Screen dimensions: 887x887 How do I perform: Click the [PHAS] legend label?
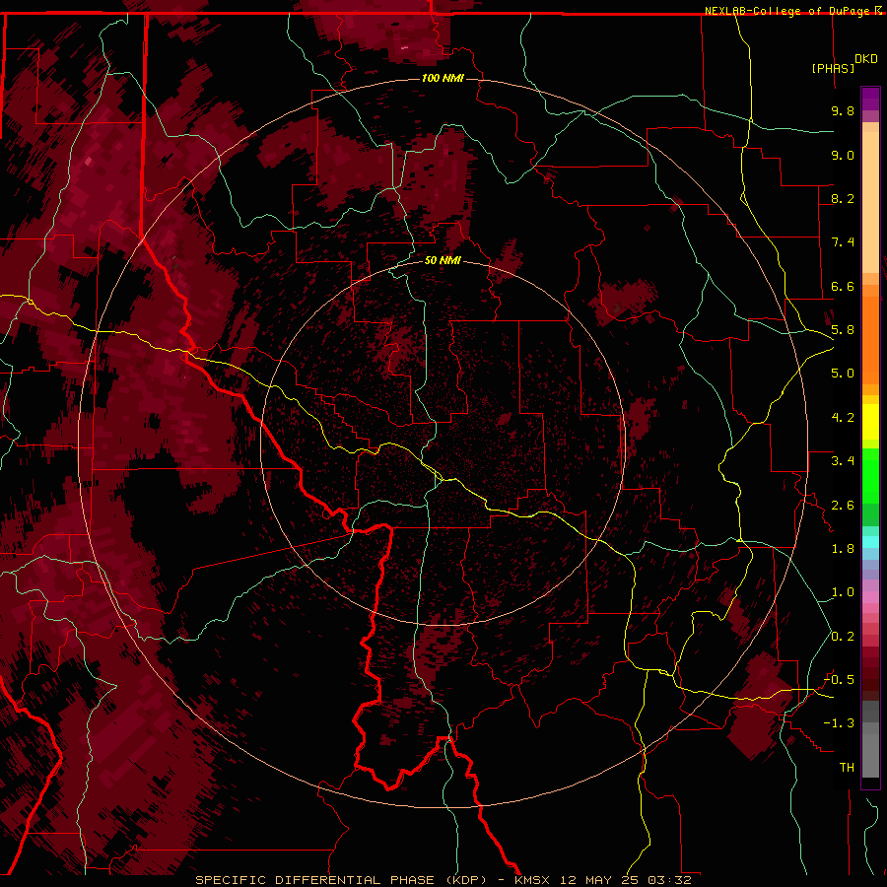coord(833,68)
